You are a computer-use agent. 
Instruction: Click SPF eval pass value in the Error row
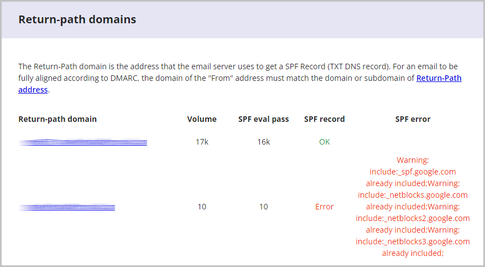(x=263, y=207)
